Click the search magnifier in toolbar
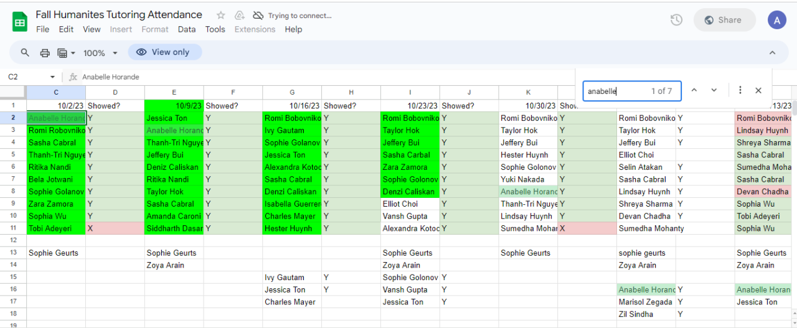This screenshot has height=328, width=797. pyautogui.click(x=25, y=52)
